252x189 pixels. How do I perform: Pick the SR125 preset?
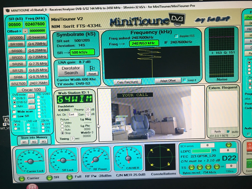point(18,70)
